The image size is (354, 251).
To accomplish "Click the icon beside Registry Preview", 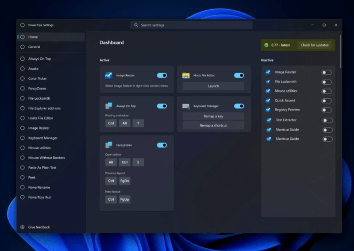I will (x=268, y=110).
